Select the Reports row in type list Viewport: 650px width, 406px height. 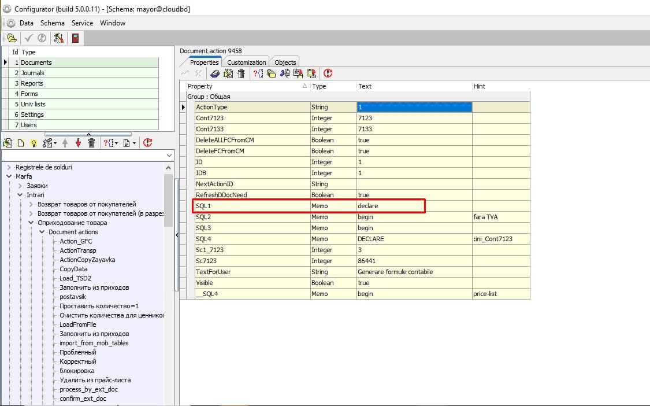(x=84, y=83)
